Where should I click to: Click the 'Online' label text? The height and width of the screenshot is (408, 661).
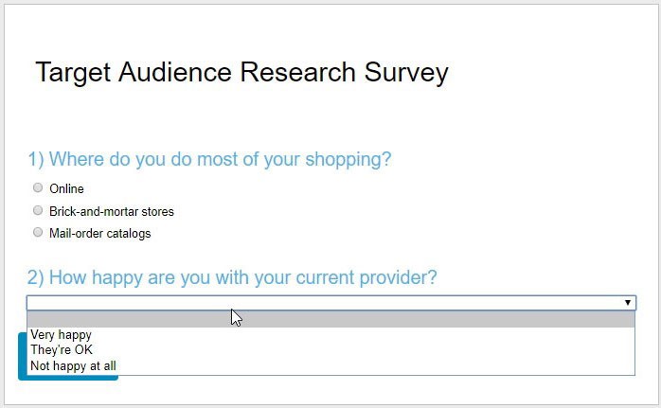click(66, 189)
